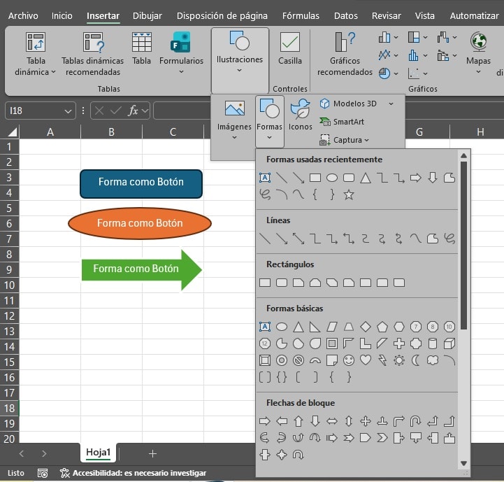Select the right arrow in recently used shapes
Screen dimensions: 504x482
click(x=416, y=178)
